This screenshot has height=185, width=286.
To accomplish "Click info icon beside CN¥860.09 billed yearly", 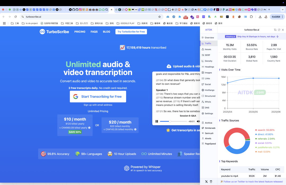I will tap(90, 128).
